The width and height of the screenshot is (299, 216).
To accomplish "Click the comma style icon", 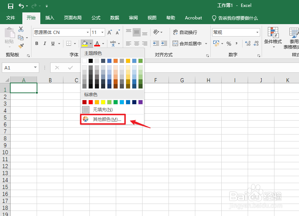I will (236, 43).
